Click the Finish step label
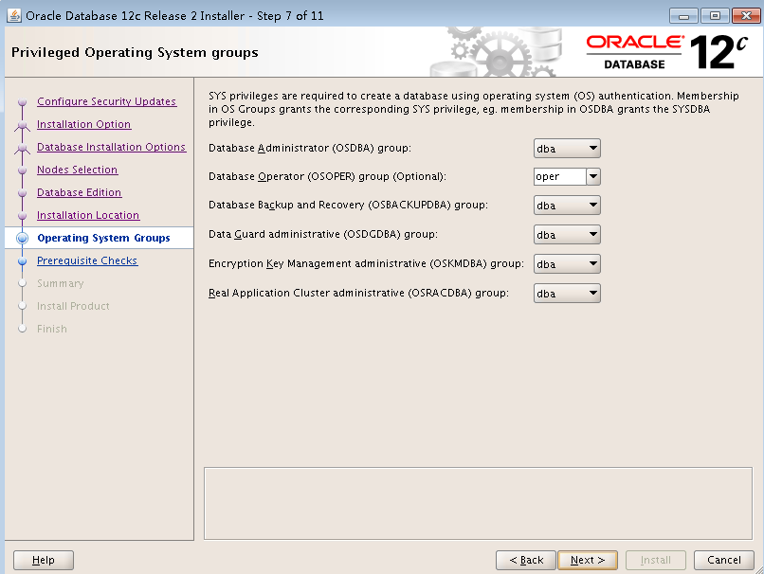This screenshot has width=764, height=574. pos(52,329)
